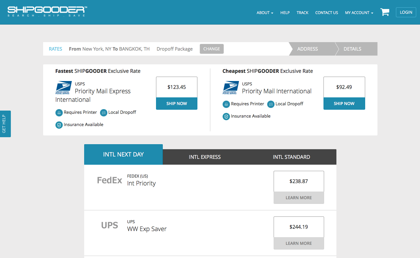420x258 pixels.
Task: Click the Local Dropoff icon under cheapest rate
Action: pyautogui.click(x=270, y=104)
